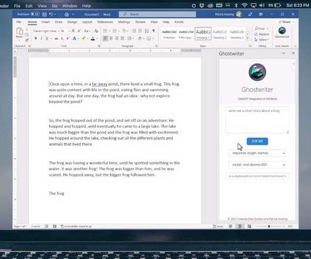Collapse Ghostwriter pane options chevron
This screenshot has height=259, width=311.
[x=283, y=53]
